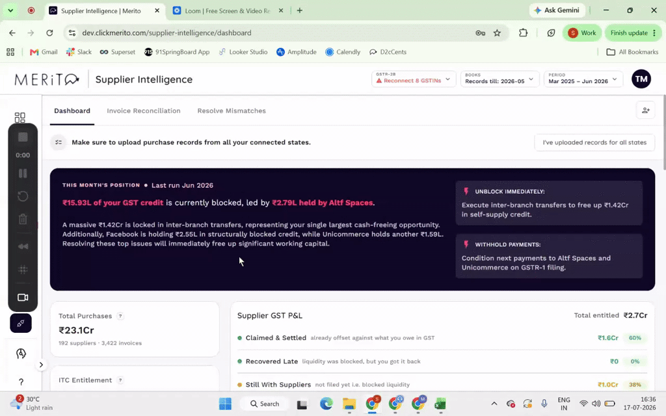Click the Total Purchases help tooltip icon

point(120,316)
